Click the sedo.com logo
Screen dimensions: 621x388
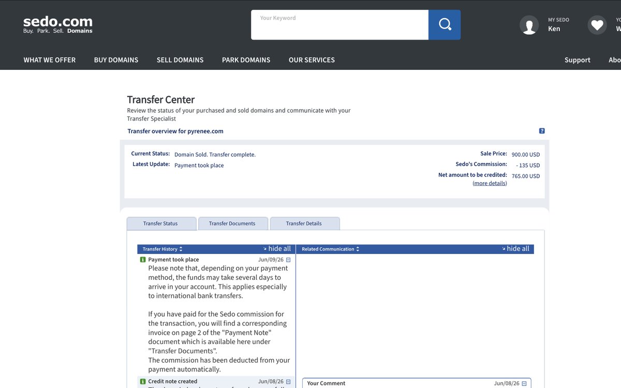[x=58, y=24]
